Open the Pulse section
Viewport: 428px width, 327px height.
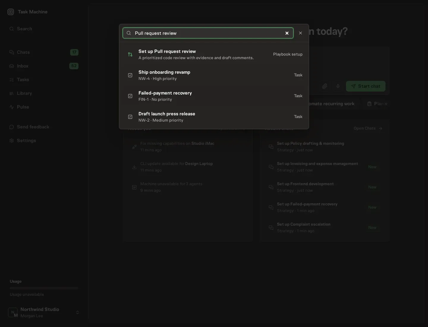pyautogui.click(x=44, y=107)
